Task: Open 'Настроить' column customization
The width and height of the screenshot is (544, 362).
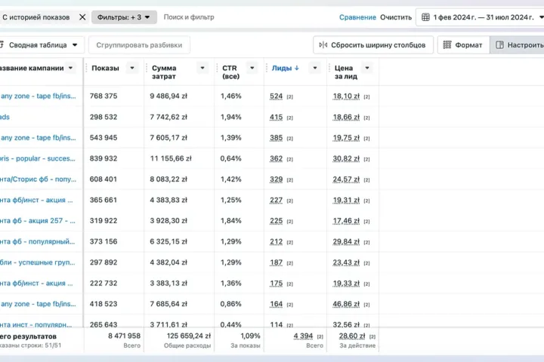Action: [x=517, y=45]
